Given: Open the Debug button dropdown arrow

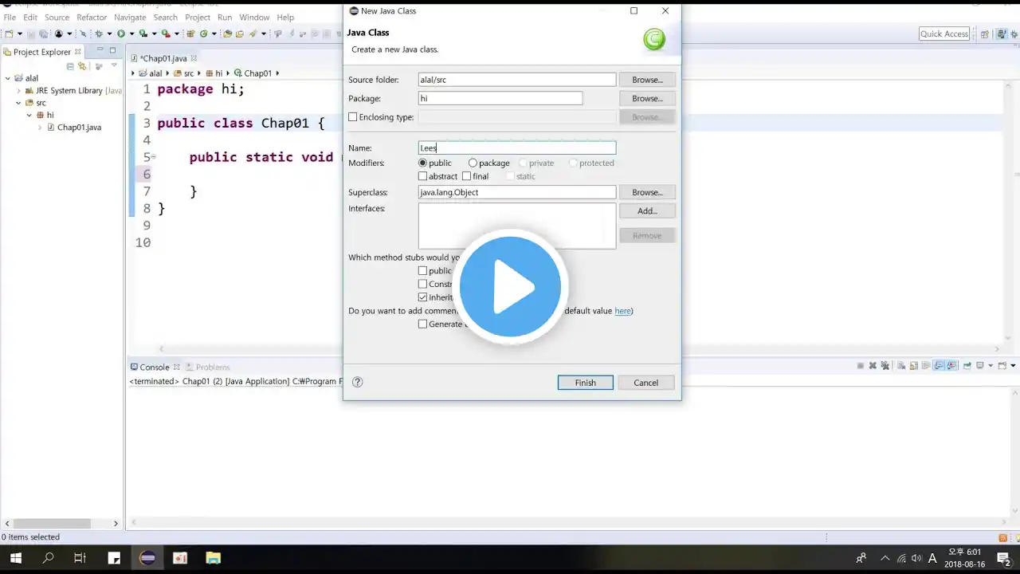Looking at the screenshot, I should (x=109, y=34).
